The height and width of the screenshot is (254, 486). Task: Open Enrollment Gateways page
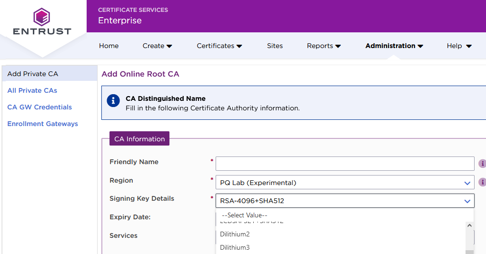click(42, 124)
